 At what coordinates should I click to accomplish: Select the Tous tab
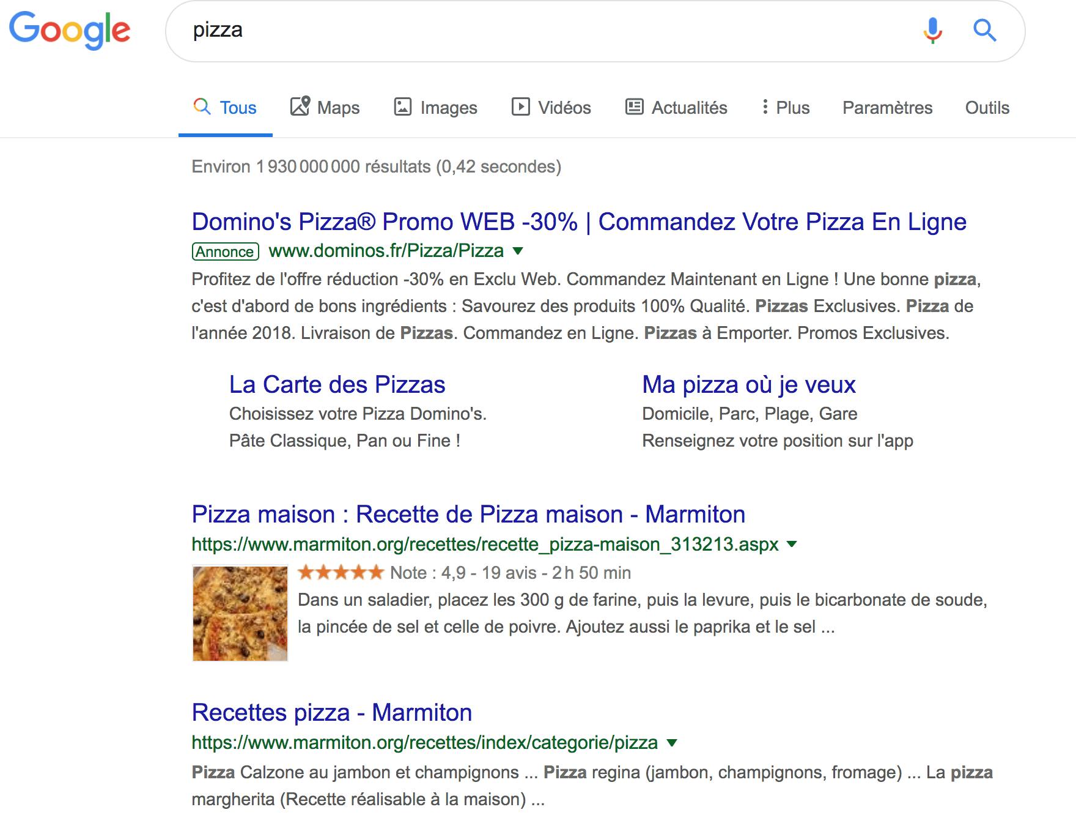coord(226,108)
